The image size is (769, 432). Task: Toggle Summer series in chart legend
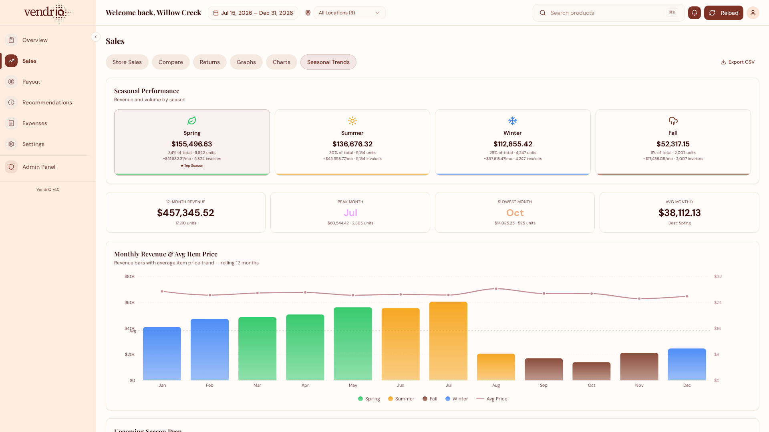(401, 399)
